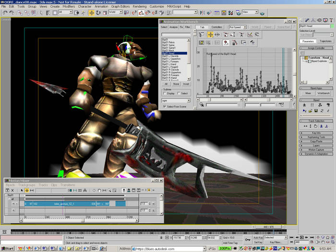Click the Select and Move tool in main toolbar
The width and height of the screenshot is (336, 252).
[91, 12]
